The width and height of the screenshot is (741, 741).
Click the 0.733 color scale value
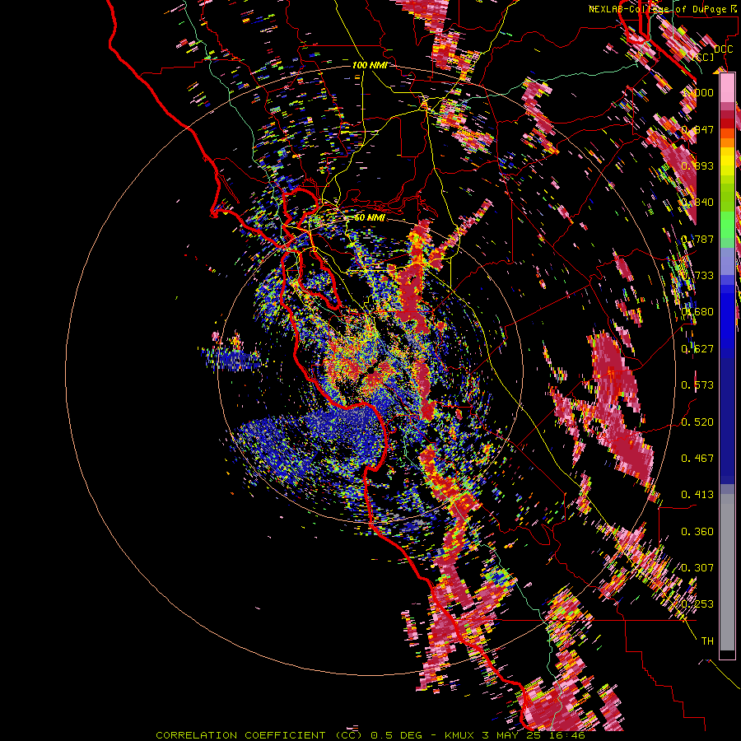[697, 275]
